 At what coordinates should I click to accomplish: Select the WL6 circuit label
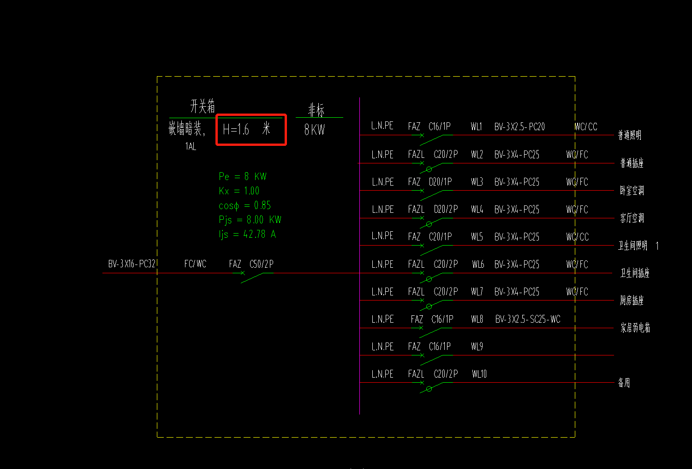(478, 265)
